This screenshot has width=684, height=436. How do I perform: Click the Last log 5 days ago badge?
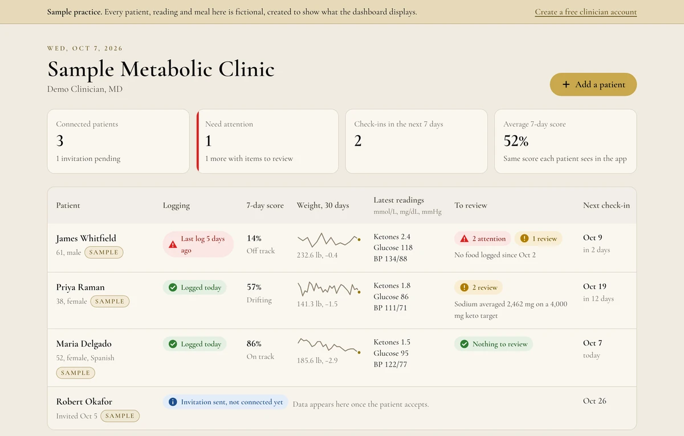198,244
